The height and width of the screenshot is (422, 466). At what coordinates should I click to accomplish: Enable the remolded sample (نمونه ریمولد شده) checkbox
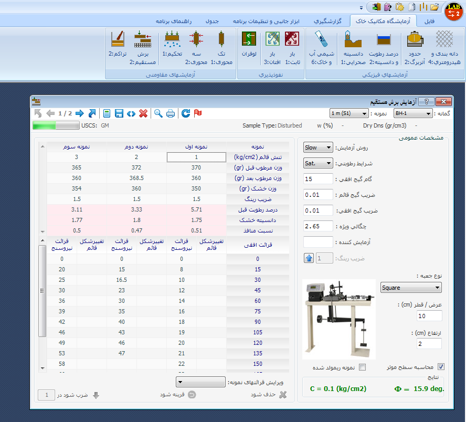362,367
